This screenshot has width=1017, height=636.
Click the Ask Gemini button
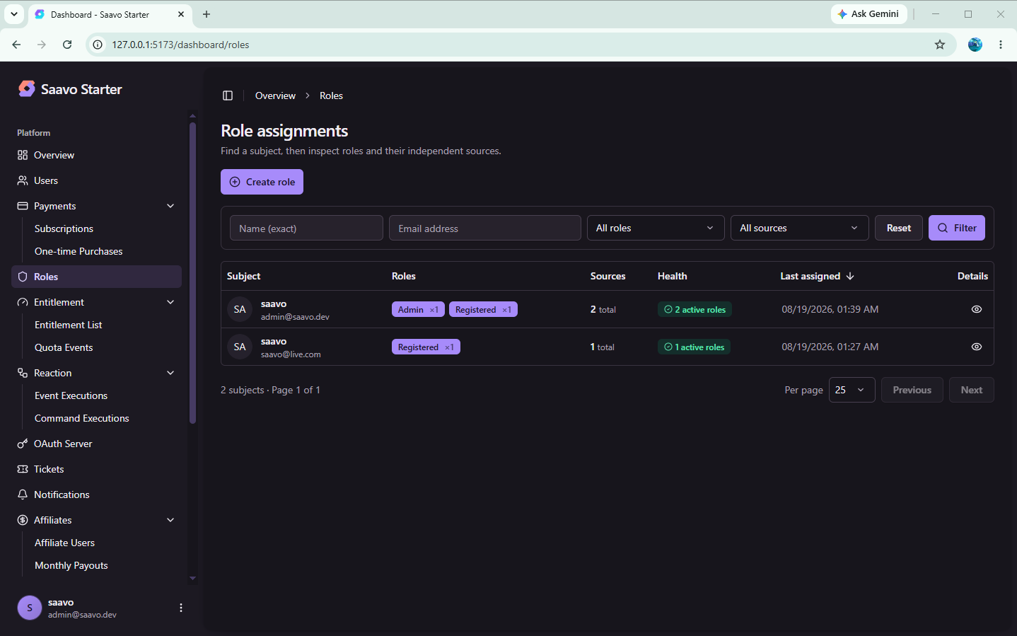pos(868,14)
